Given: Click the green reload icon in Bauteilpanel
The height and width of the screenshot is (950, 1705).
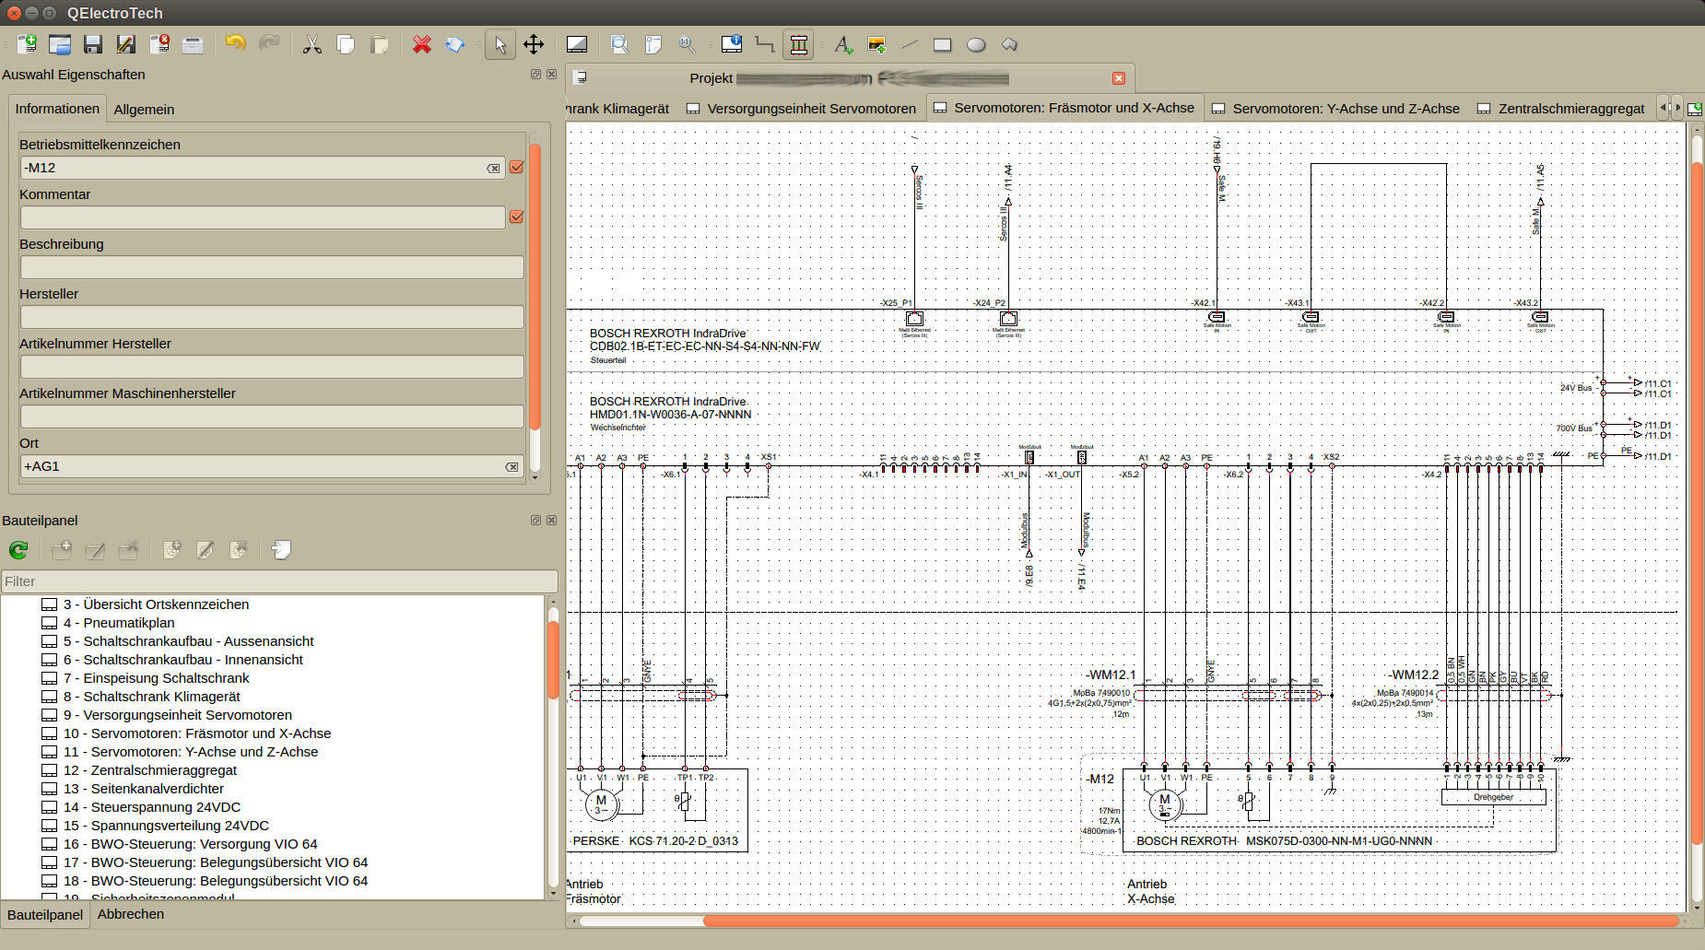Looking at the screenshot, I should [18, 550].
